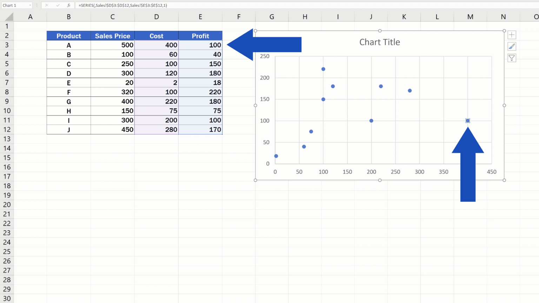Click the Profit column header cell
539x303 pixels.
click(200, 36)
